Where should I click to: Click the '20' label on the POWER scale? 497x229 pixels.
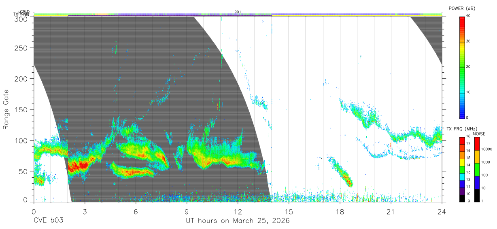tap(468, 67)
